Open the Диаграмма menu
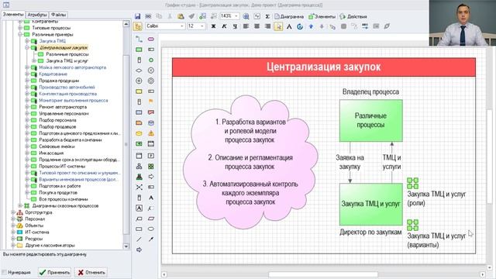 [289, 16]
